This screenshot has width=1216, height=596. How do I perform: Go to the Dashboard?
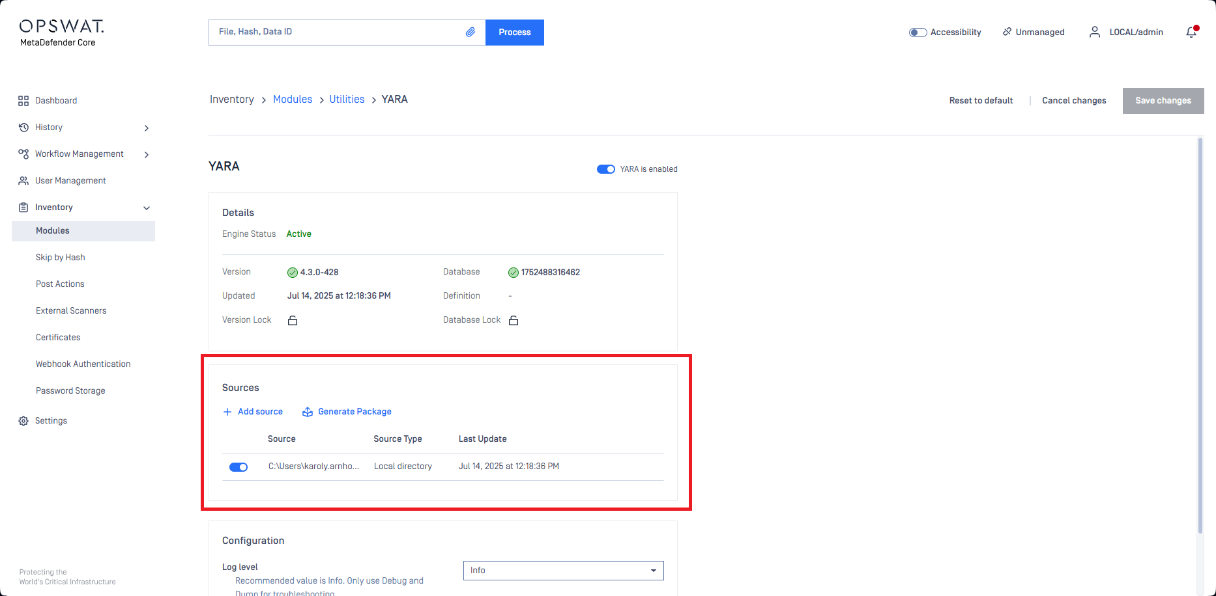pyautogui.click(x=56, y=100)
